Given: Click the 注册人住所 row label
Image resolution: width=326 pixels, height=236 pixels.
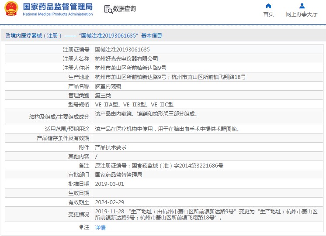Looking at the screenshot, I should [x=76, y=68].
